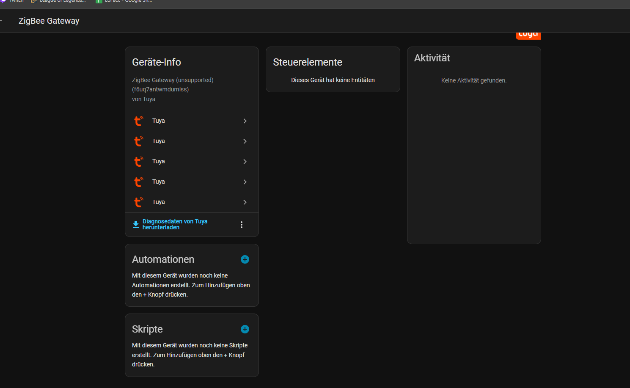Add a script with the Skripte plus icon
Viewport: 630px width, 388px height.
[x=245, y=329]
